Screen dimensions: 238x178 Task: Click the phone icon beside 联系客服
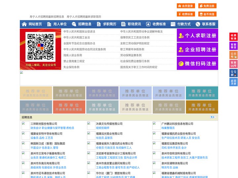pyautogui.click(x=198, y=24)
